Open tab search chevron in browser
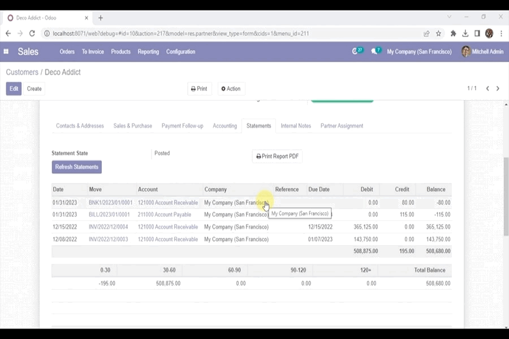The width and height of the screenshot is (509, 339). click(449, 17)
